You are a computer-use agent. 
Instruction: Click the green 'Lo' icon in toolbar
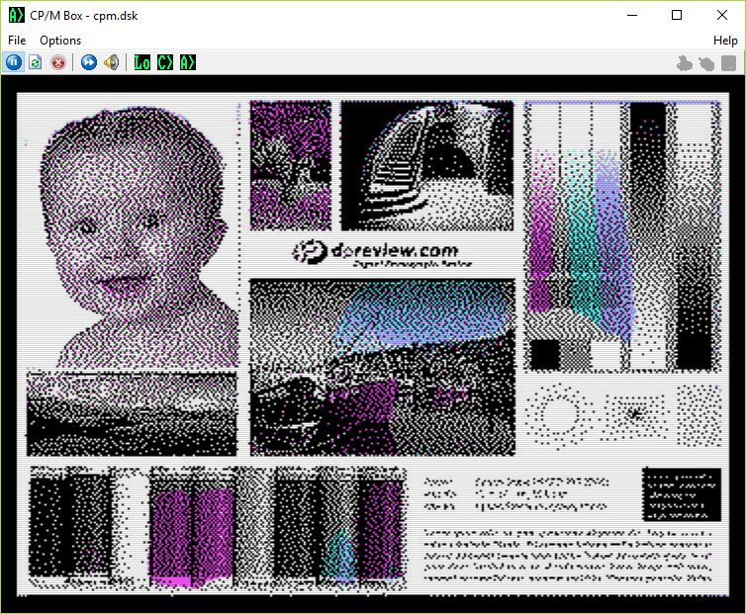[142, 62]
